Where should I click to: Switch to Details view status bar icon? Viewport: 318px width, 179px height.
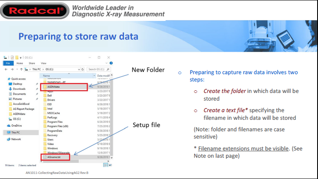coord(106,165)
